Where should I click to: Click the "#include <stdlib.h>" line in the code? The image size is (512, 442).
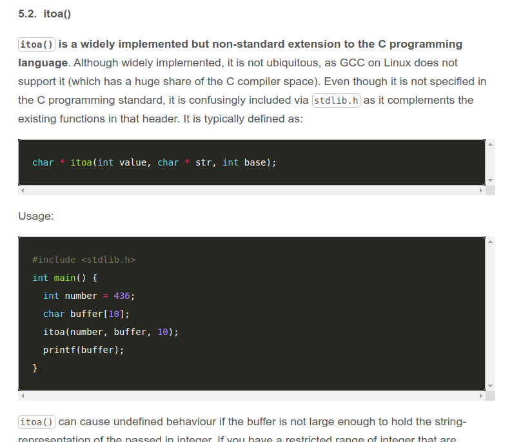click(84, 260)
